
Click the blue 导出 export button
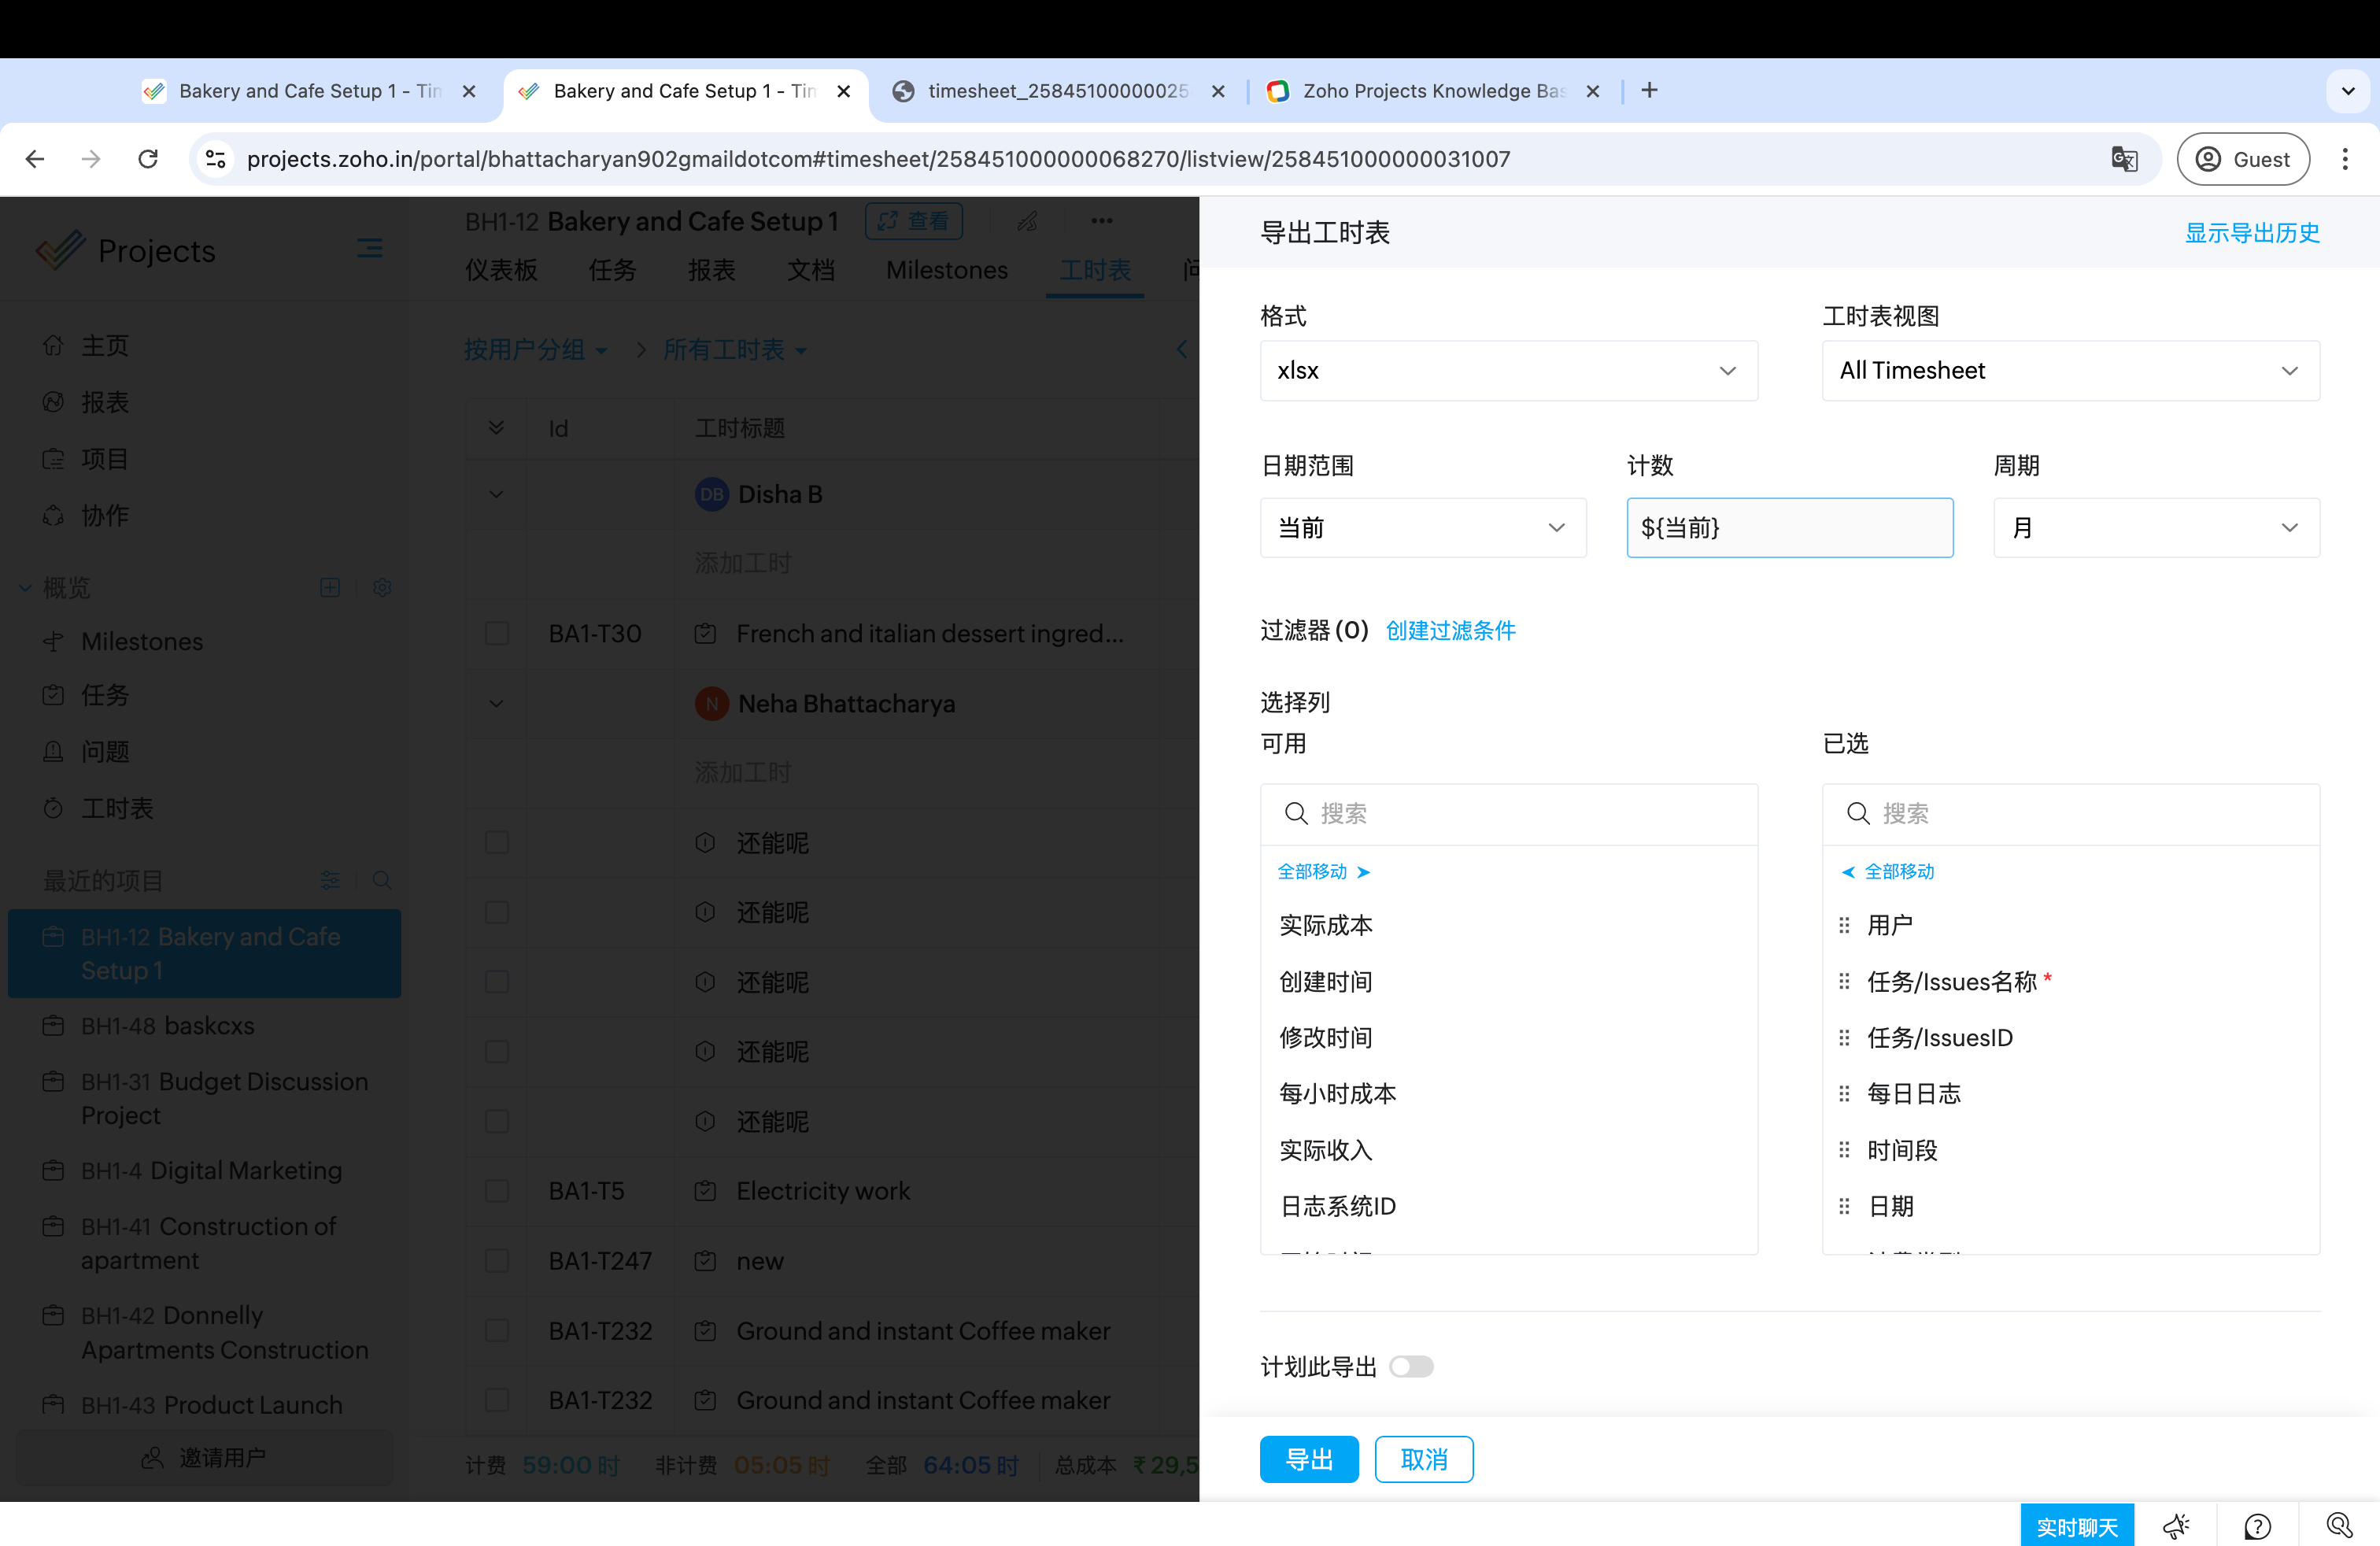(x=1308, y=1459)
